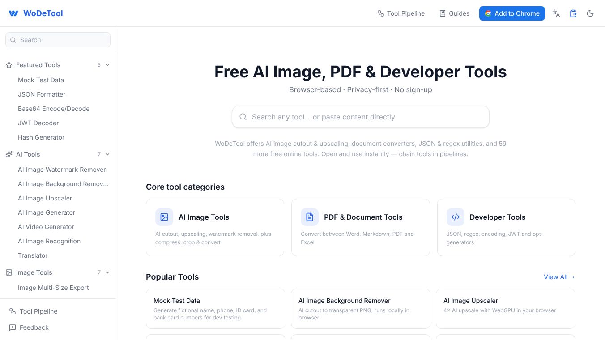
Task: Open AI Image Recognition in sidebar
Action: [49, 241]
